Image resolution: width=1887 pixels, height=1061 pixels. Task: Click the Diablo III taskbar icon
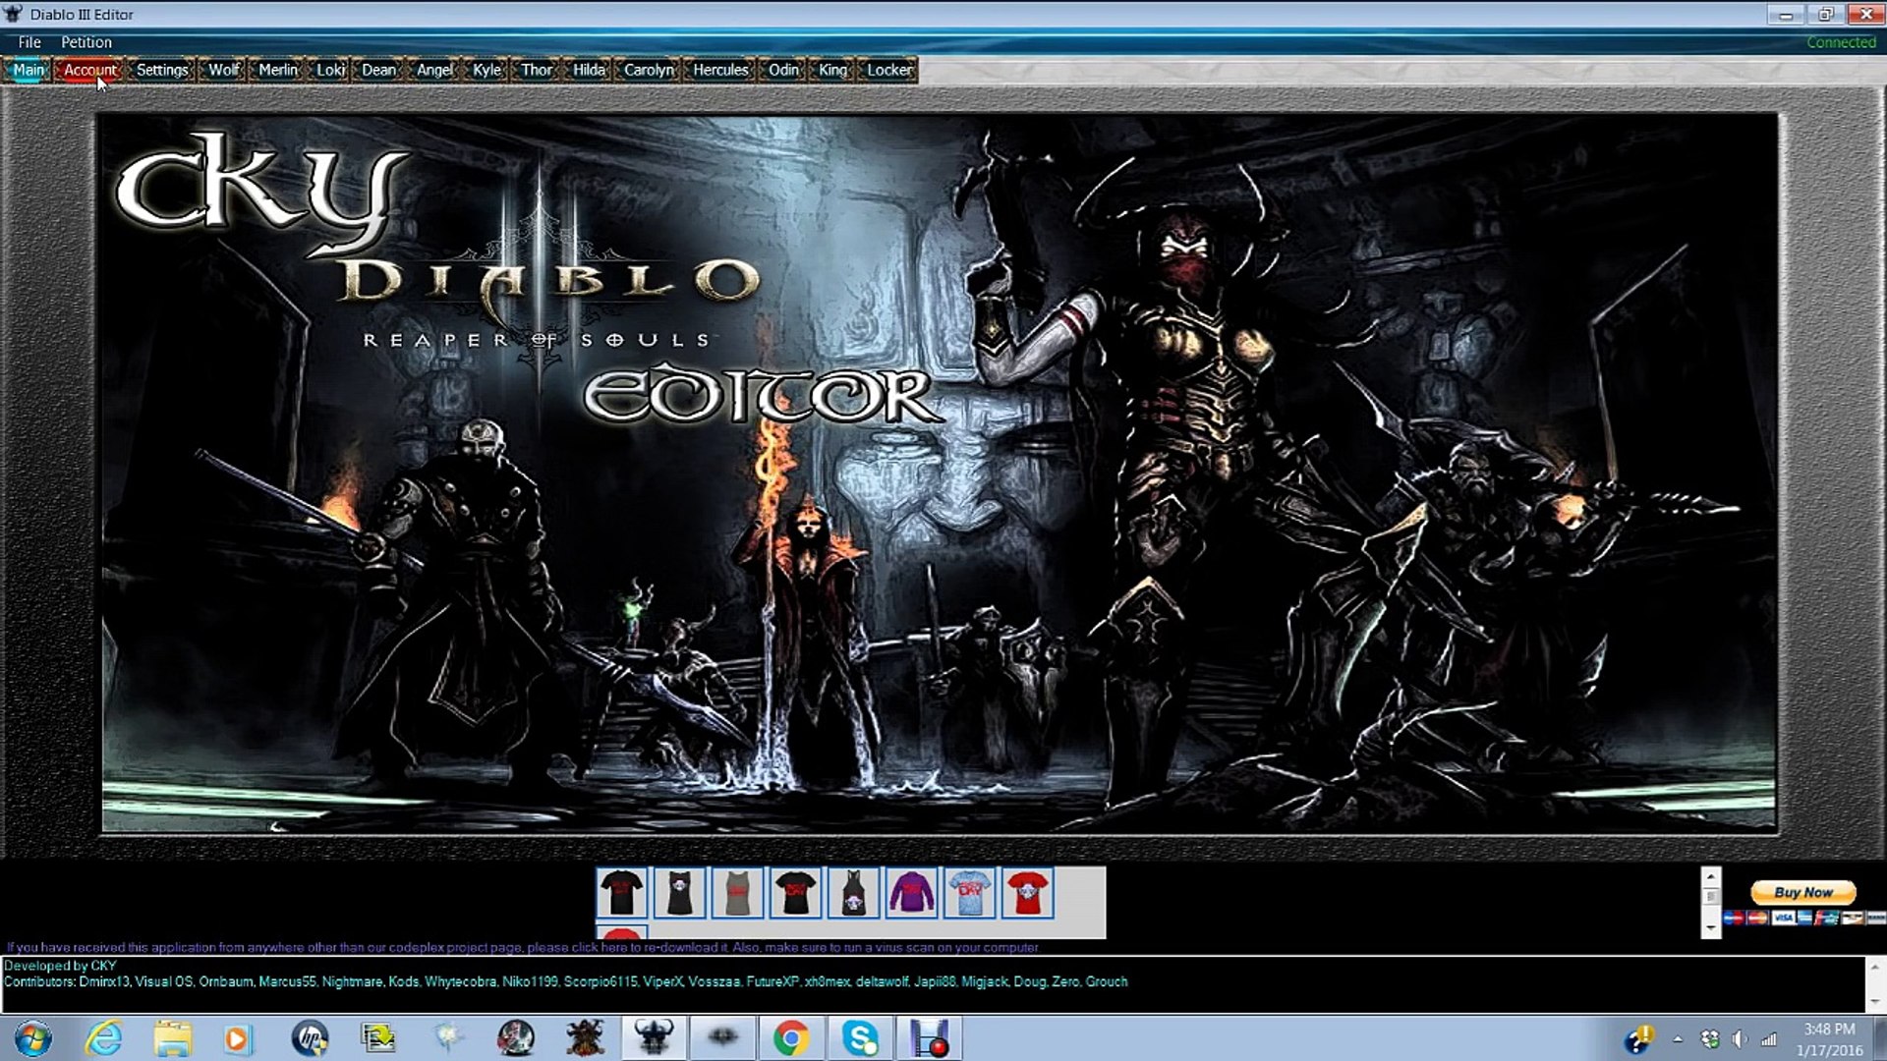pos(654,1039)
